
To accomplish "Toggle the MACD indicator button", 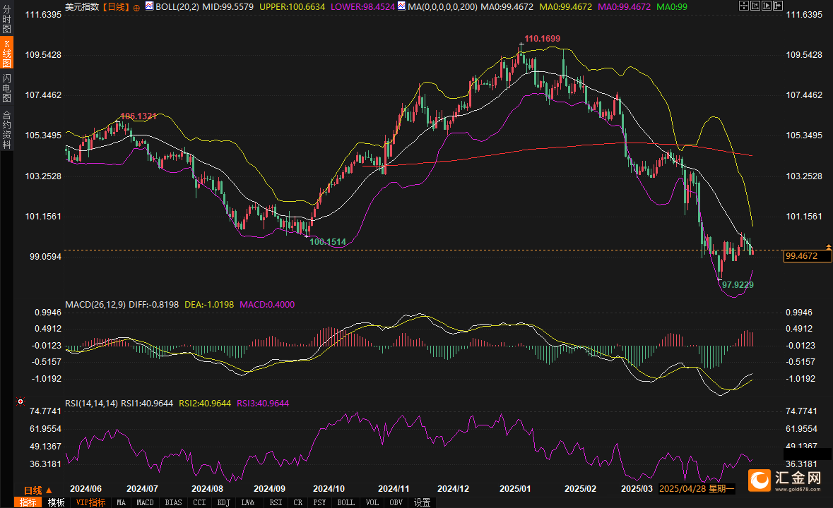I will [x=145, y=502].
